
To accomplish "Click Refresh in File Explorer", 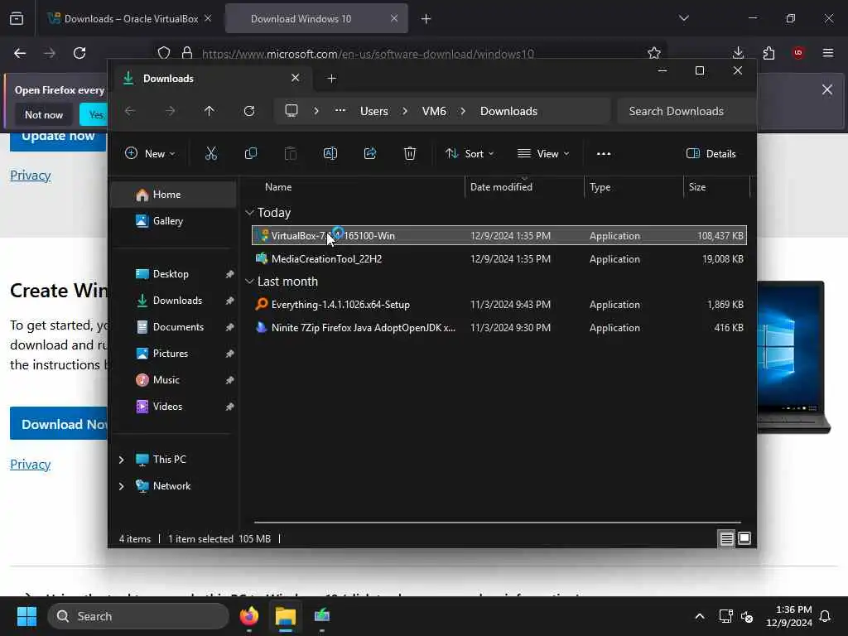I will pyautogui.click(x=249, y=111).
